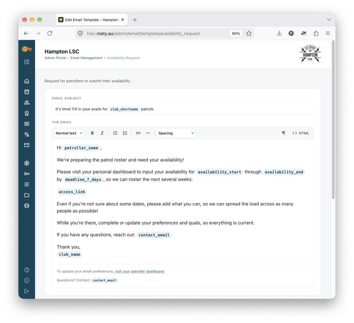Open the browser extensions puzzle icon

click(316, 33)
